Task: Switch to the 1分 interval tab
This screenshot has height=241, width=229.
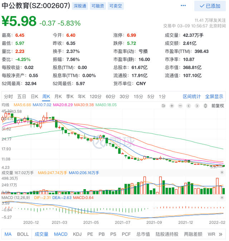Action: coord(162,97)
